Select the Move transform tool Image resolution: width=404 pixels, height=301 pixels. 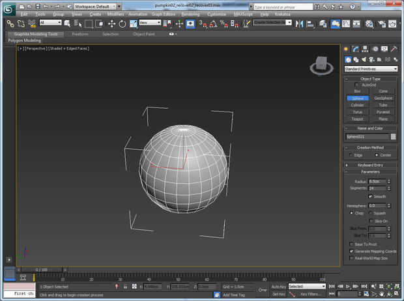click(x=111, y=23)
